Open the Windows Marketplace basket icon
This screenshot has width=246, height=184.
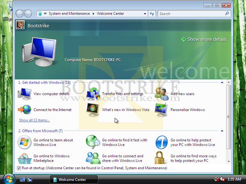[25, 159]
